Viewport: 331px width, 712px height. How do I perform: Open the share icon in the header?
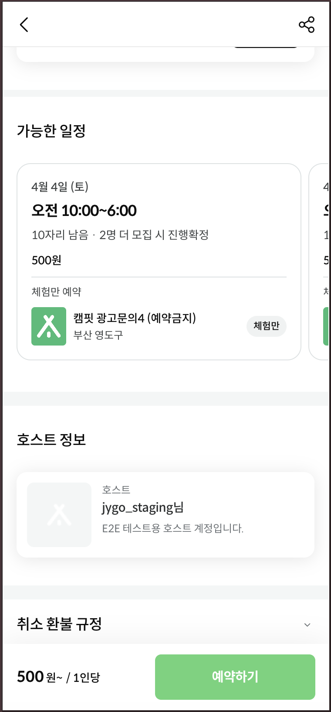[307, 25]
